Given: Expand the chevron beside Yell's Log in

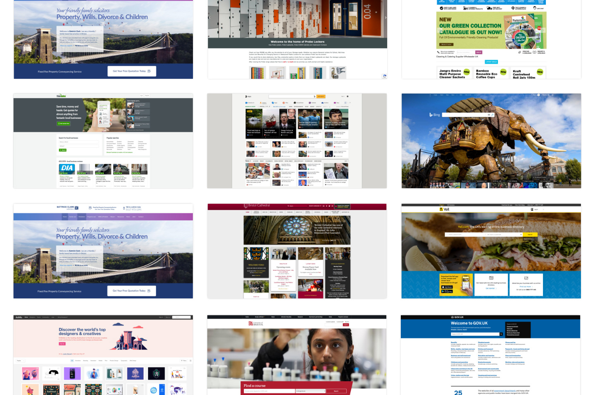Looking at the screenshot, I should (x=543, y=209).
